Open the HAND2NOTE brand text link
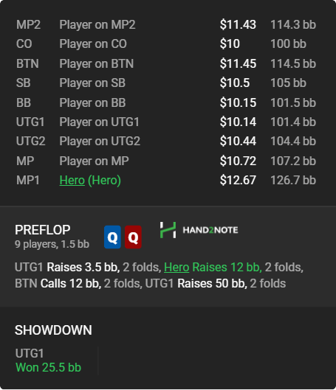This screenshot has width=336, height=390. pyautogui.click(x=210, y=230)
